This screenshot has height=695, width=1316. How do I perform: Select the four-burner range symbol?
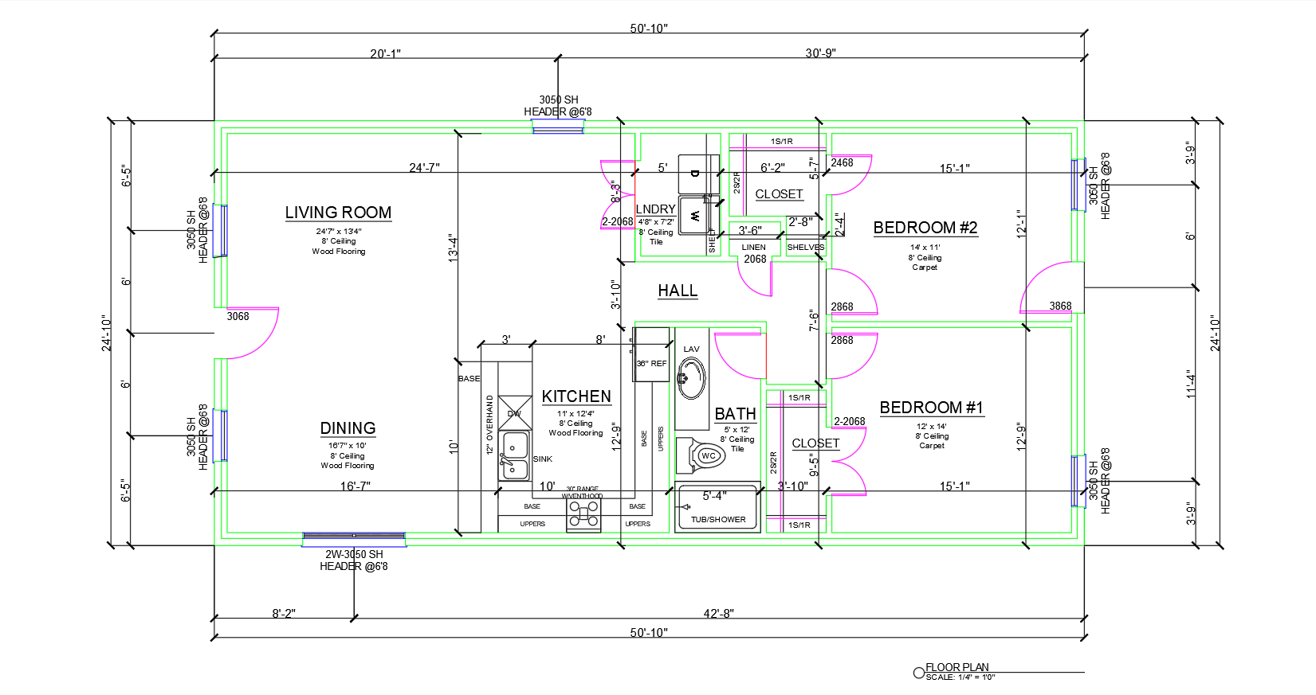click(x=583, y=515)
